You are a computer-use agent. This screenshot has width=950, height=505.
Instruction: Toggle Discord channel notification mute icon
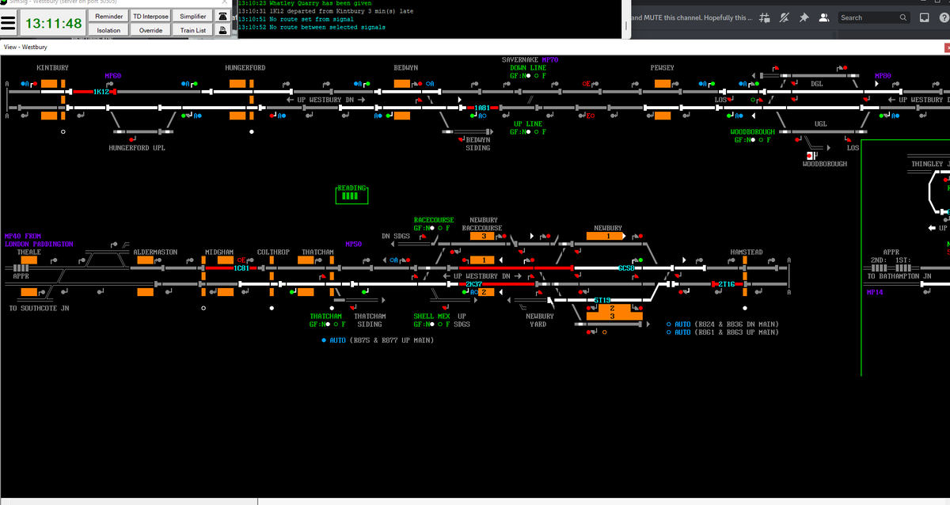tap(784, 17)
